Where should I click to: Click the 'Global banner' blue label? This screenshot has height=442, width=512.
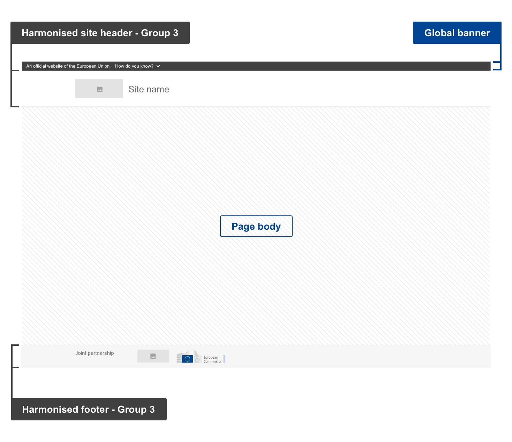click(457, 33)
